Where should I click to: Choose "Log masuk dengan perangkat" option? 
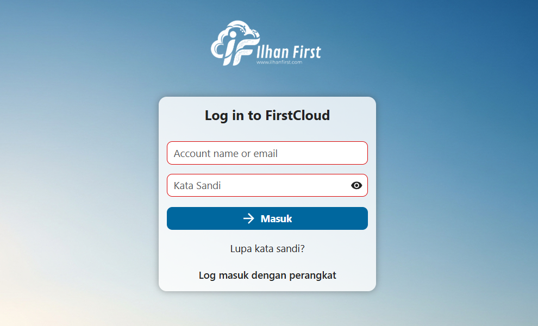(x=267, y=275)
